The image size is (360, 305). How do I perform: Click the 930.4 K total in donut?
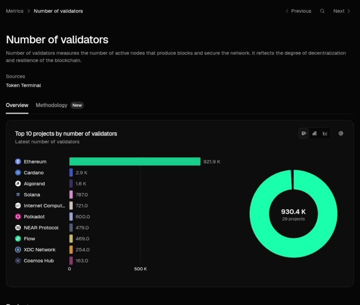coord(294,211)
